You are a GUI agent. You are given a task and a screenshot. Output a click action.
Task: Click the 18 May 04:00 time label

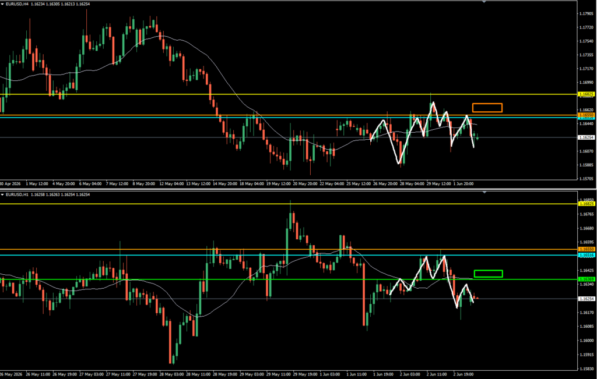click(x=251, y=183)
